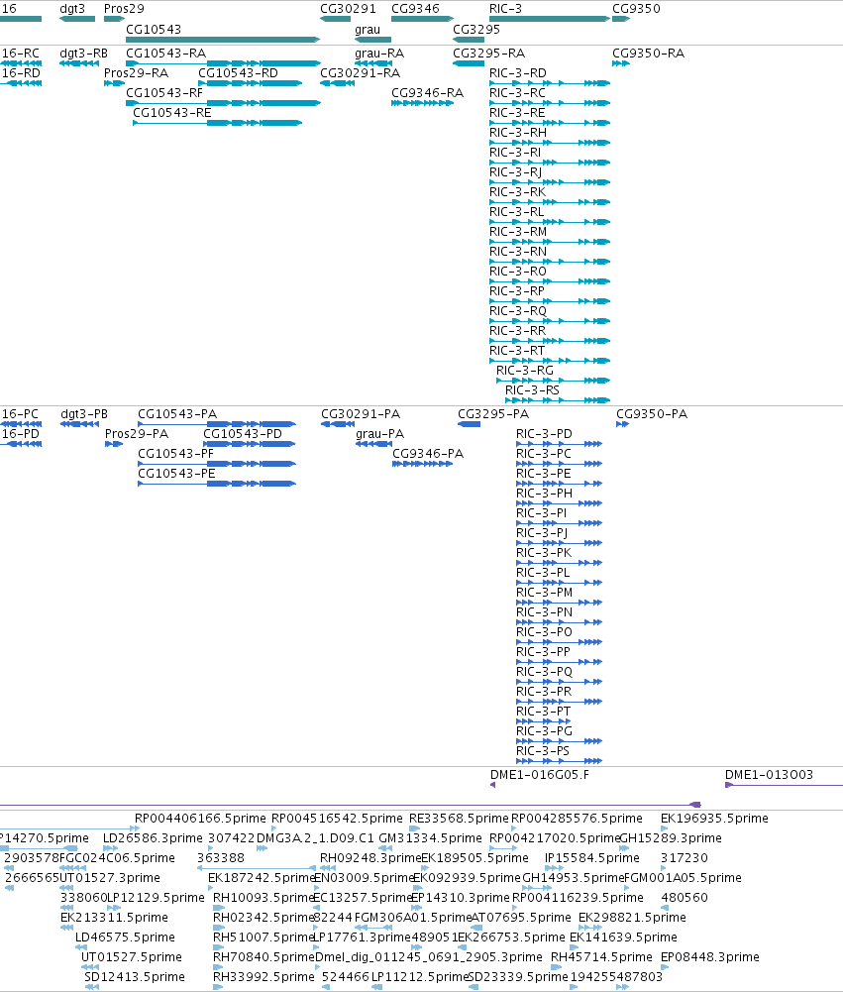Select transcript RIC-3-RT
Image resolution: width=843 pixels, height=992 pixels.
pyautogui.click(x=517, y=351)
